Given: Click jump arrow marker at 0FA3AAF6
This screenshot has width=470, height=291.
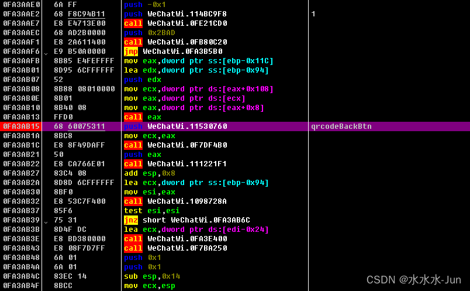Looking at the screenshot, I should (46, 53).
